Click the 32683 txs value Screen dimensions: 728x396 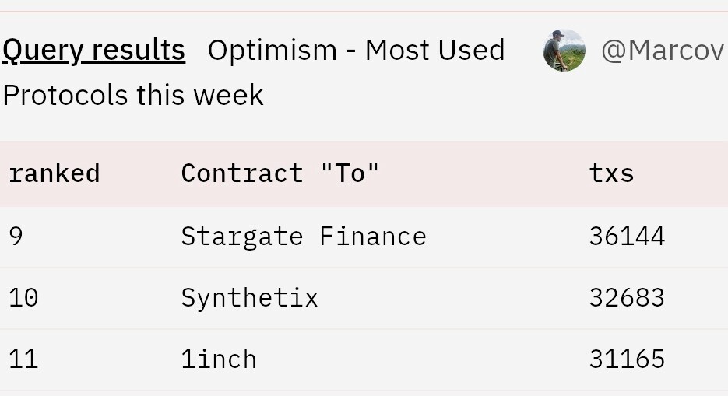[627, 298]
